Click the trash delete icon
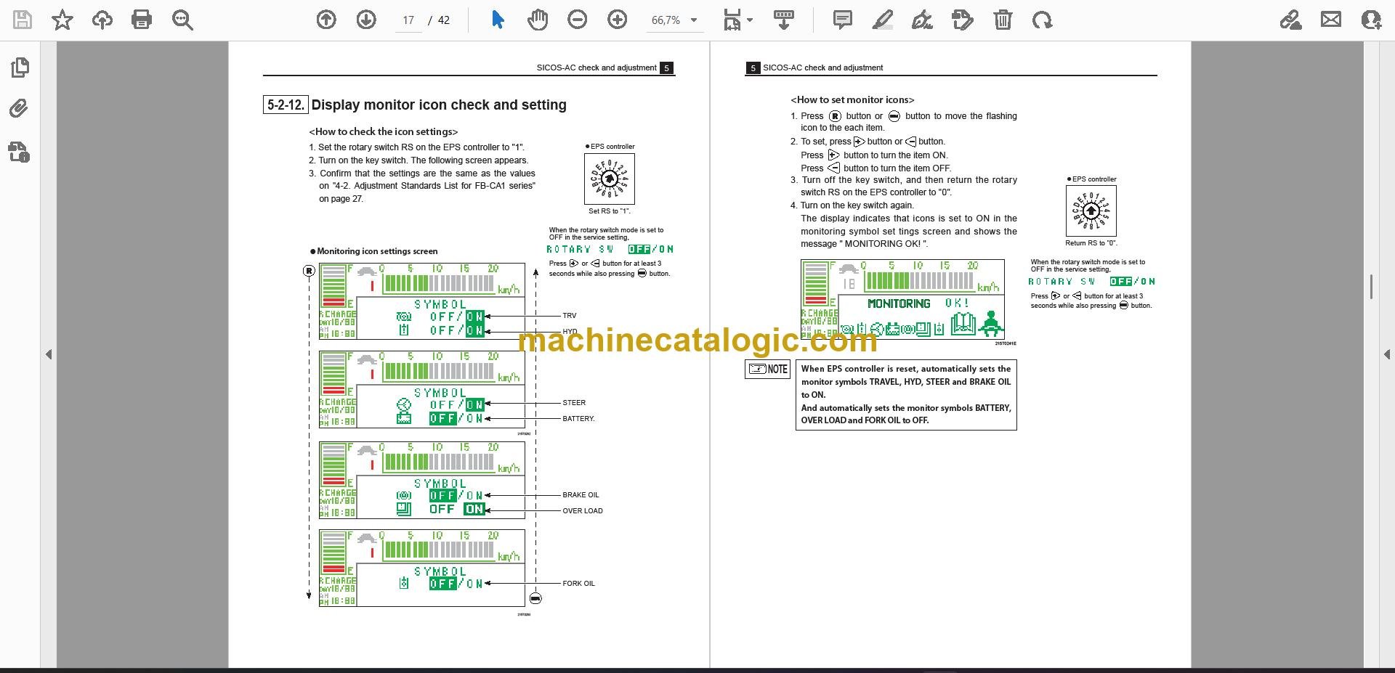Image resolution: width=1395 pixels, height=673 pixels. (x=1003, y=20)
